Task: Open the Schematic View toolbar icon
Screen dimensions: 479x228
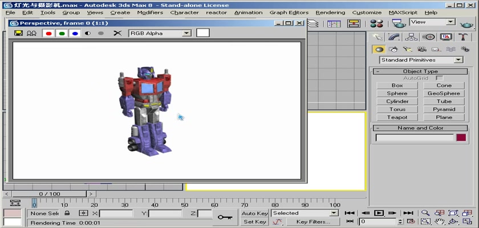Action: click(354, 23)
